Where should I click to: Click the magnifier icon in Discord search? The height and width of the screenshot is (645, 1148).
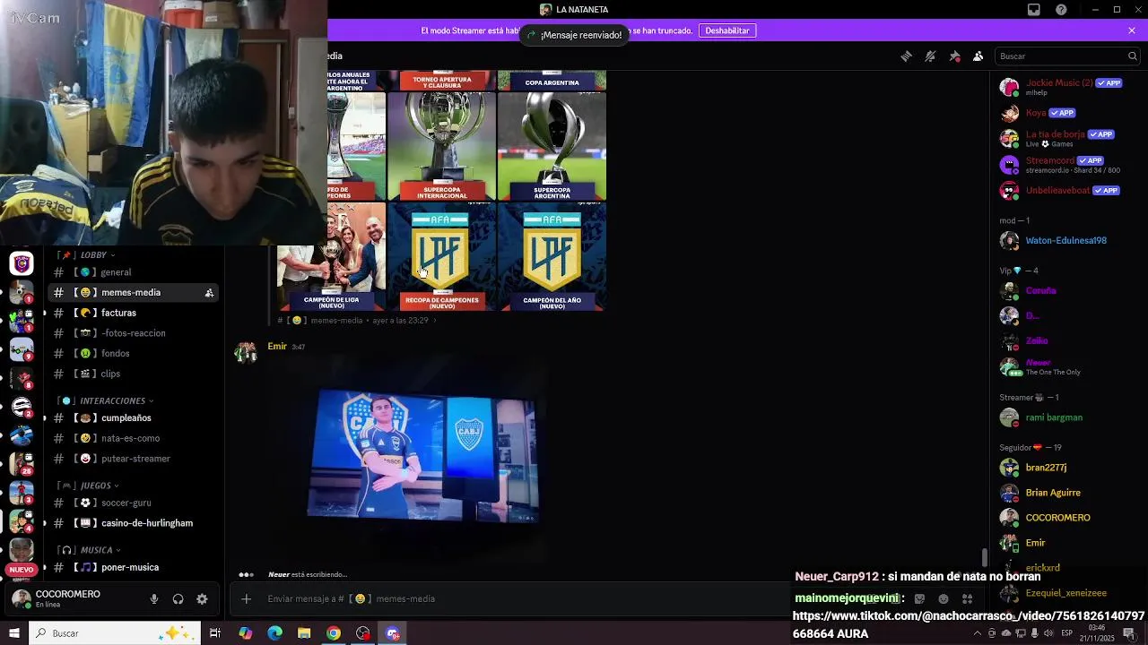pyautogui.click(x=1132, y=56)
